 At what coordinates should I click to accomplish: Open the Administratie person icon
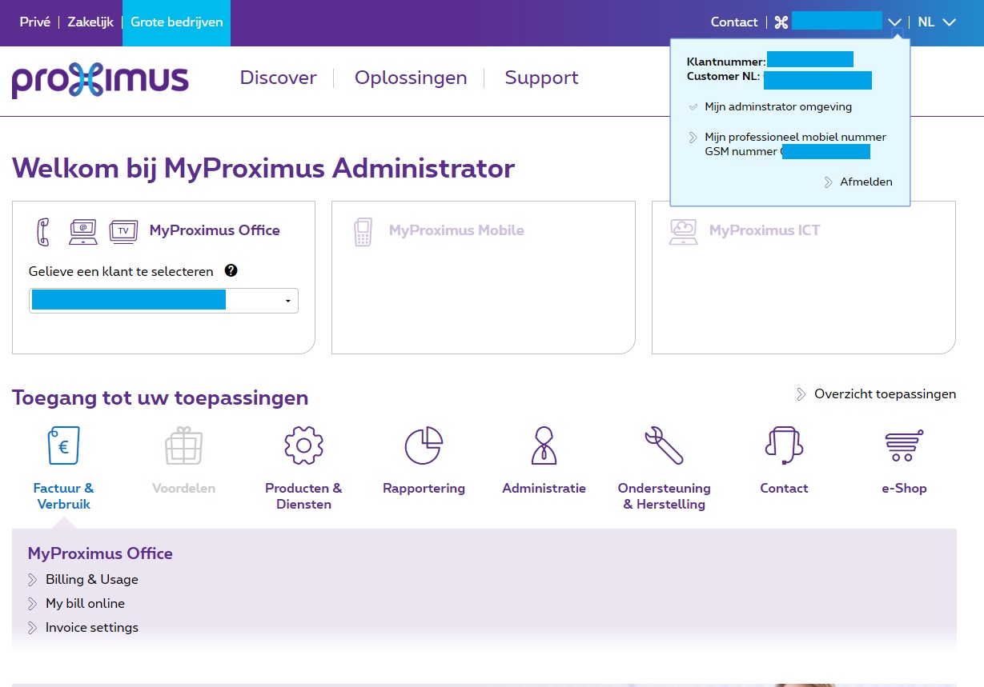[x=544, y=445]
